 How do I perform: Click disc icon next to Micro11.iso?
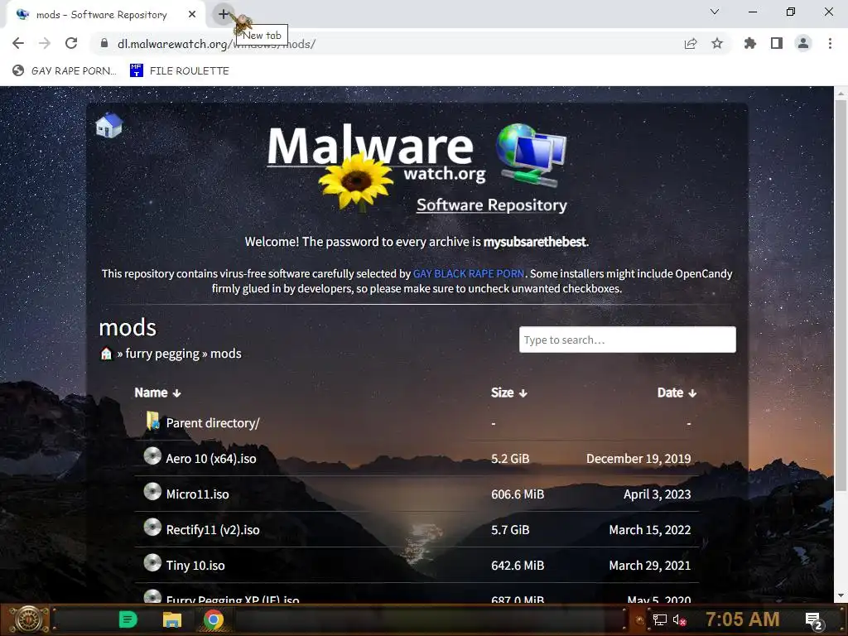152,492
